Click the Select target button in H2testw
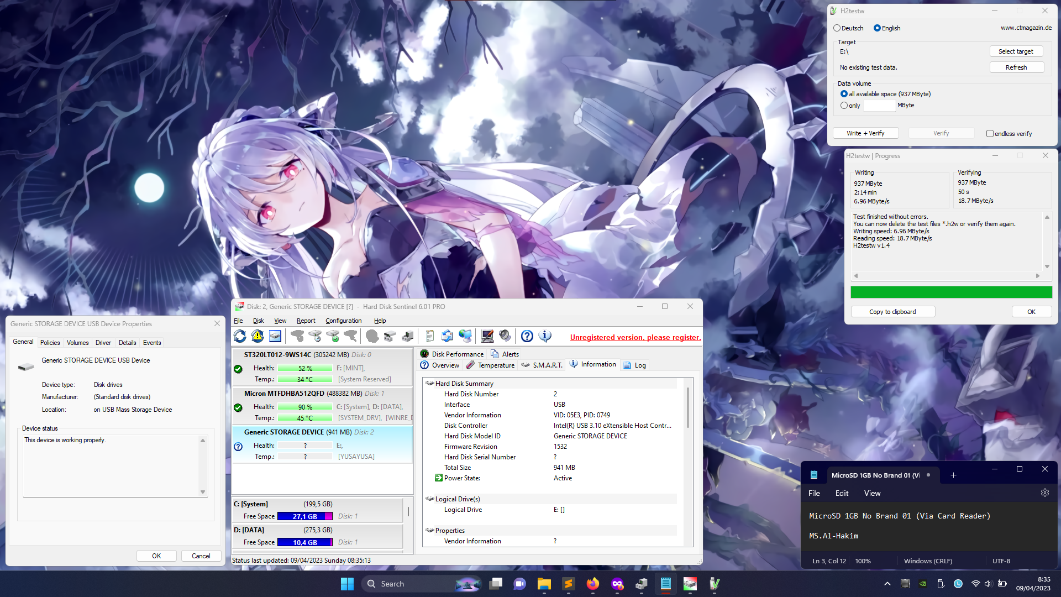This screenshot has height=597, width=1061. click(1016, 51)
